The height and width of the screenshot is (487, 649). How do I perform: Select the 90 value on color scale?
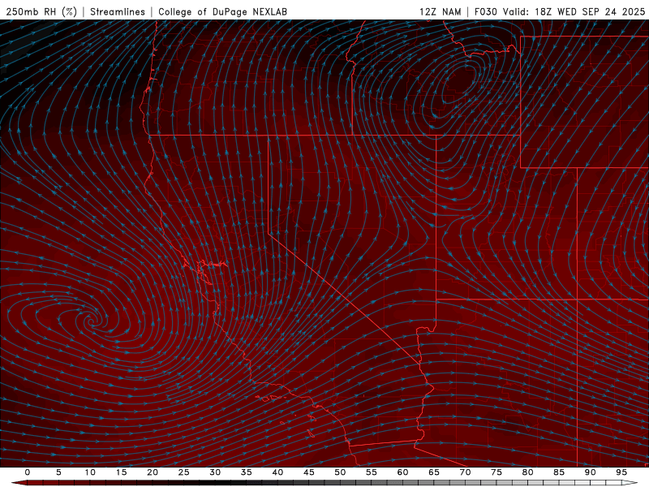pyautogui.click(x=590, y=472)
